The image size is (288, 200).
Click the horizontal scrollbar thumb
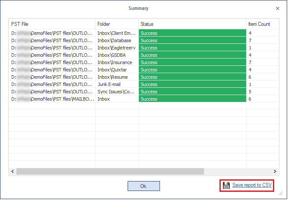(110, 172)
